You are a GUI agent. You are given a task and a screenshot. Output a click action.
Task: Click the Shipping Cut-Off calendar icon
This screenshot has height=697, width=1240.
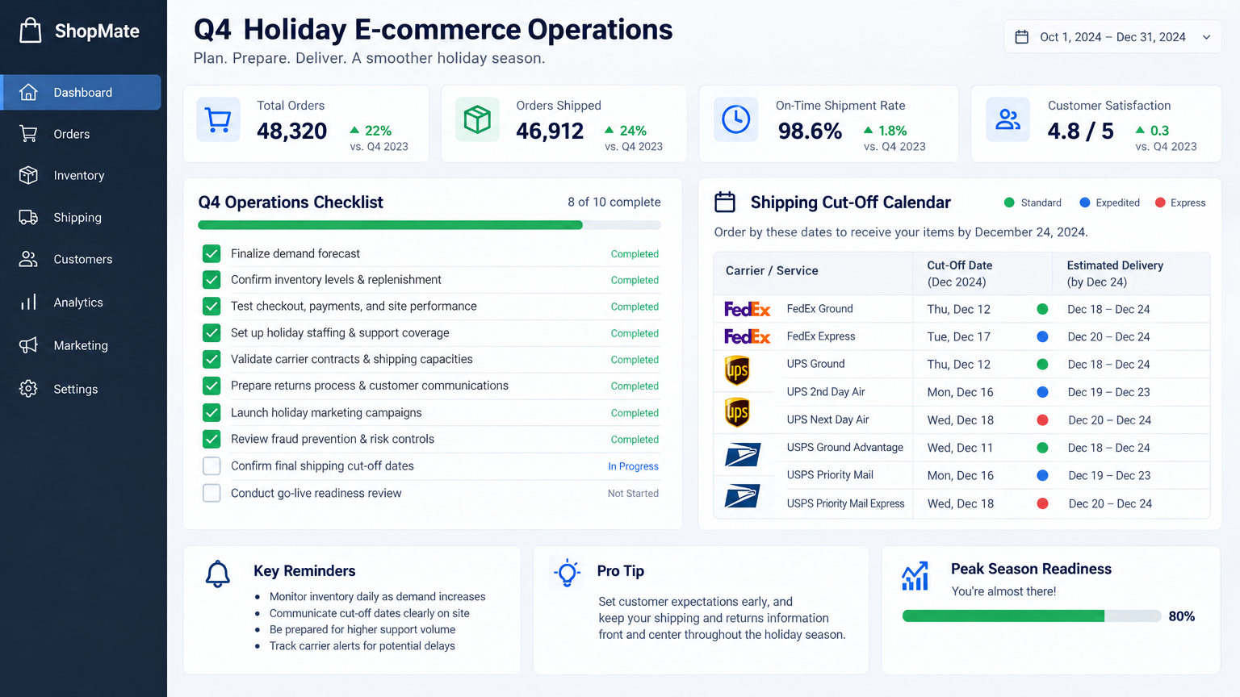725,202
